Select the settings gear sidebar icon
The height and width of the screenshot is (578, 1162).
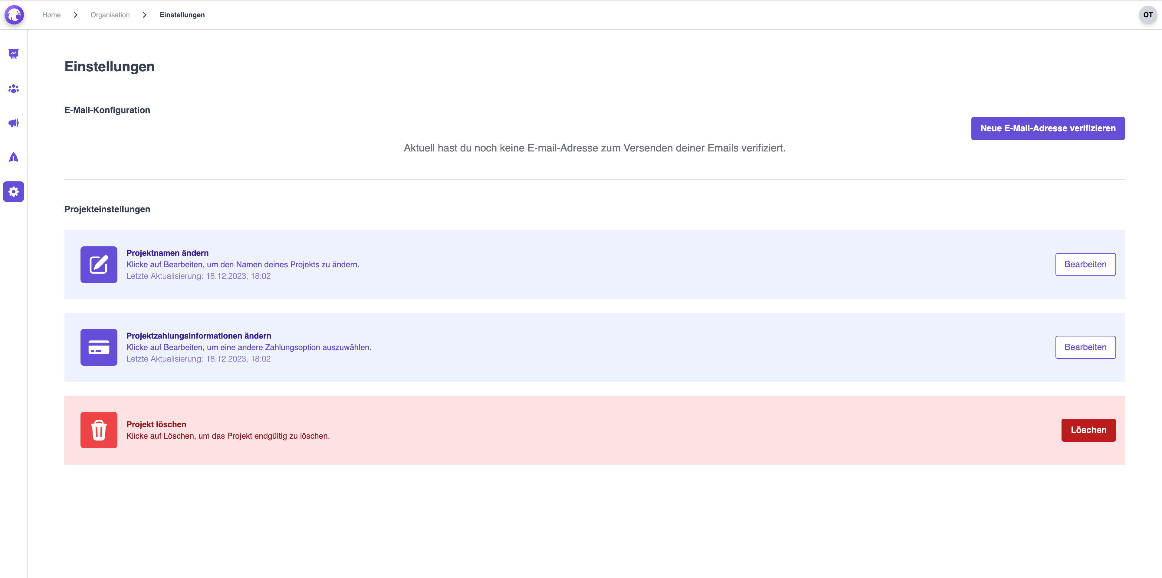click(x=14, y=191)
